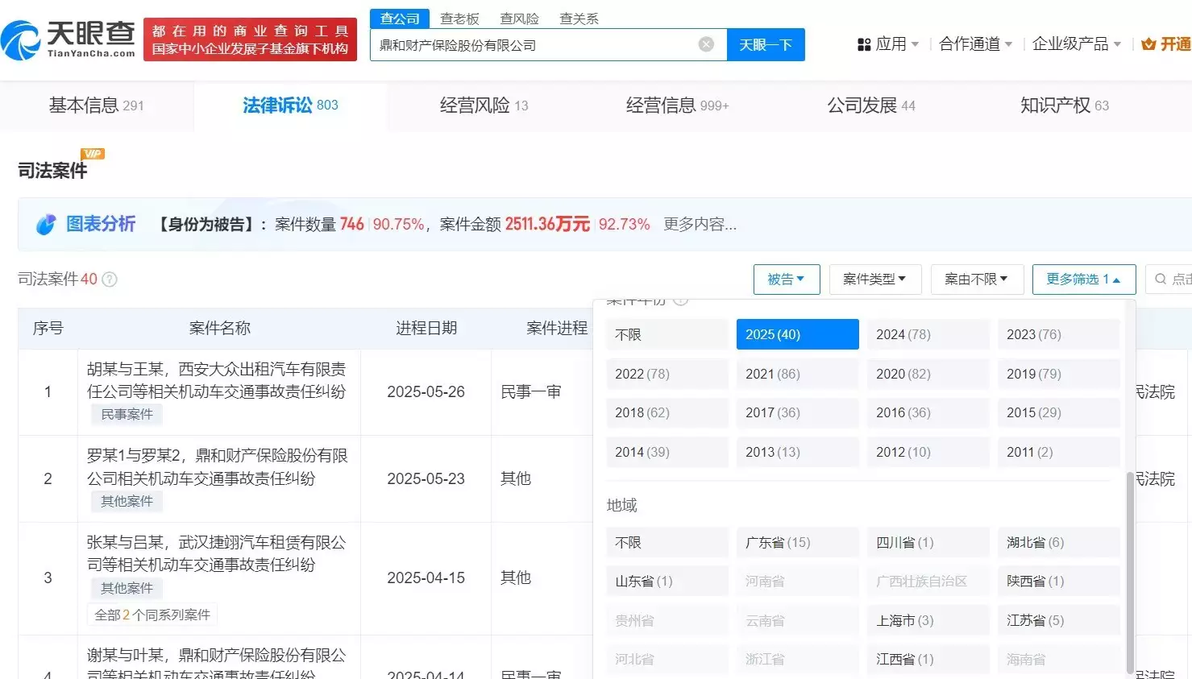Click the VIP crown icon next to 开通
Image resolution: width=1192 pixels, height=679 pixels.
tap(1148, 44)
